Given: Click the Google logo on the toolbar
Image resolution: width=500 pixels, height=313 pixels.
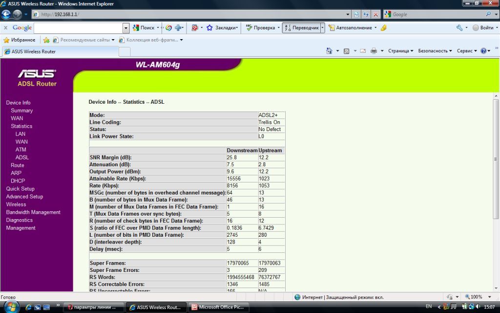Looking at the screenshot, I should (x=22, y=28).
